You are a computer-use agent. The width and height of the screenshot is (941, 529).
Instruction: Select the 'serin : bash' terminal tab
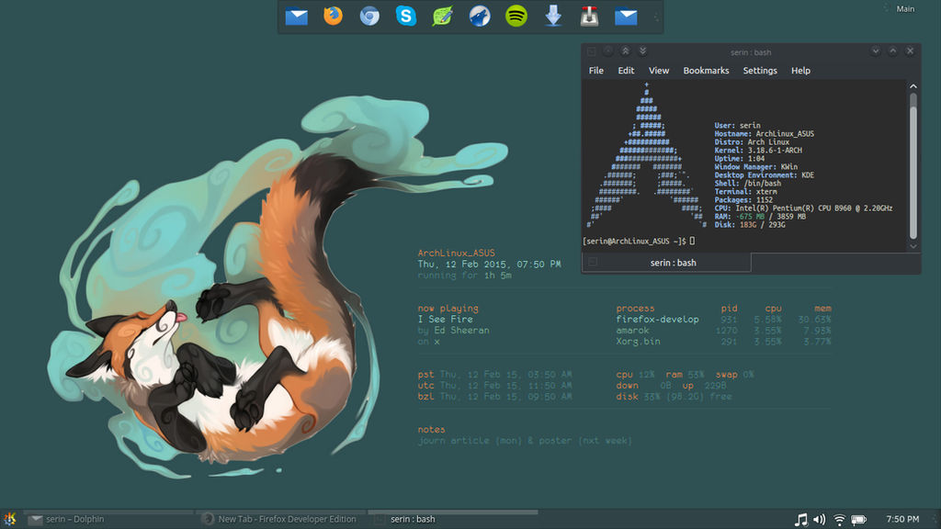[667, 263]
